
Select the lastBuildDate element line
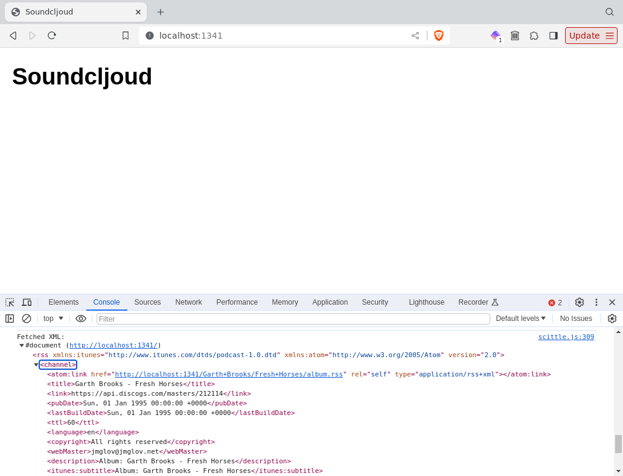click(171, 413)
